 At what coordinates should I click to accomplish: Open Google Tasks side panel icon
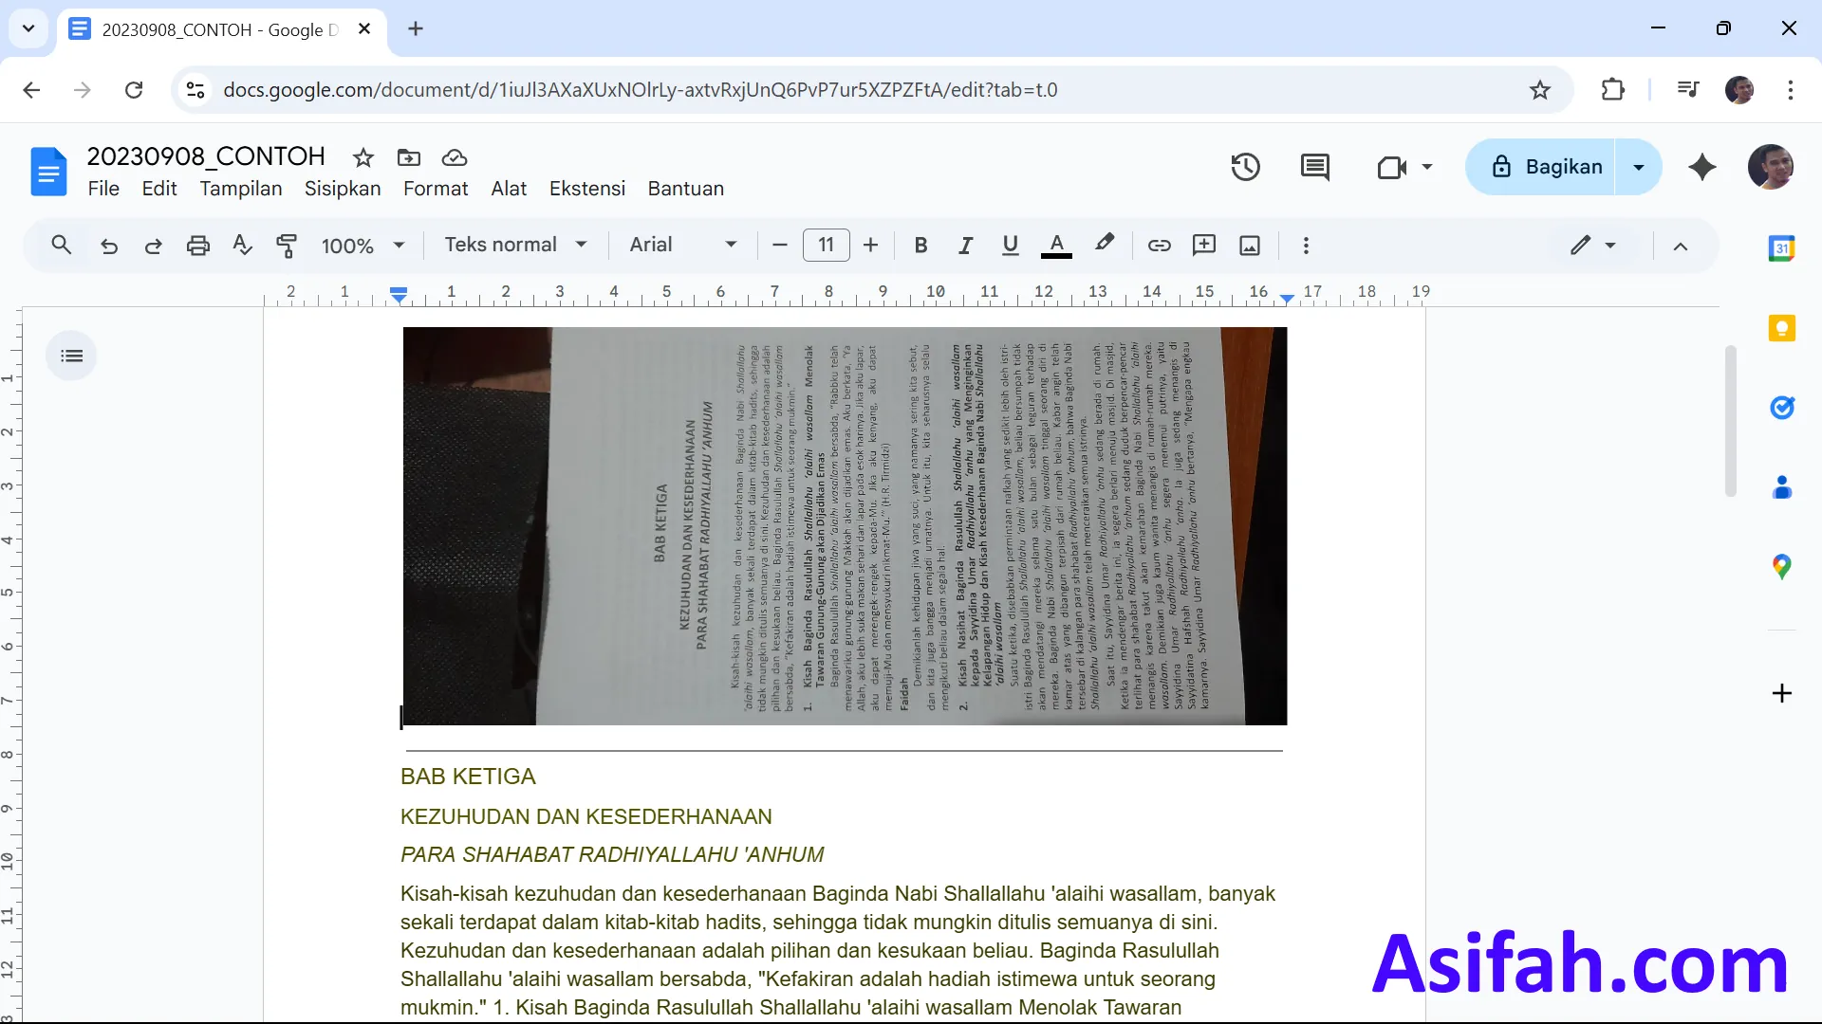tap(1781, 408)
